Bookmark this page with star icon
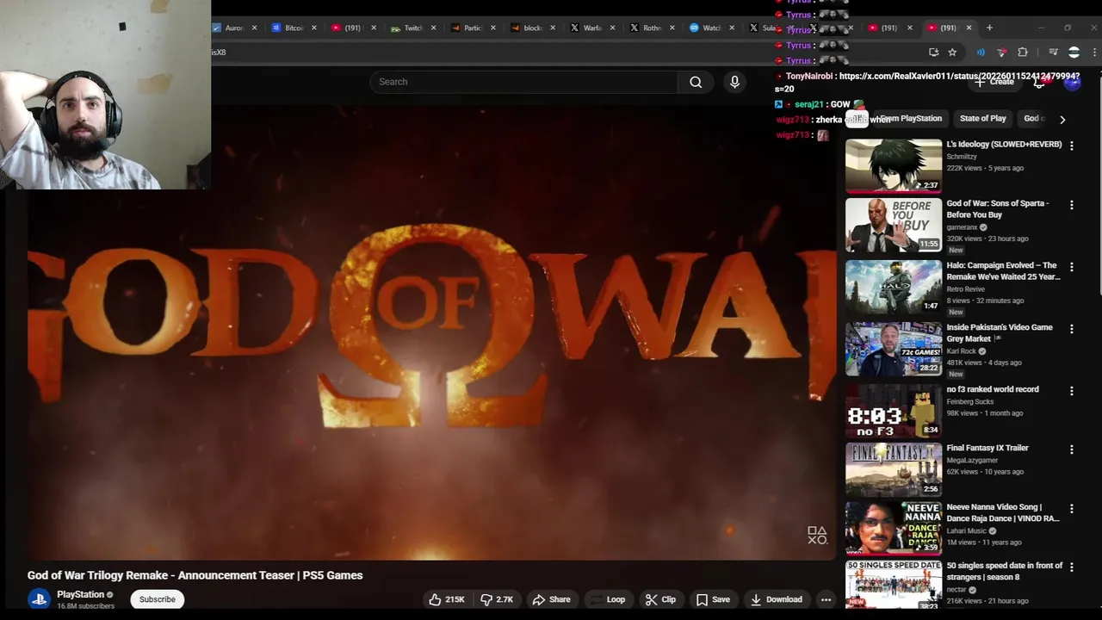The width and height of the screenshot is (1102, 620). pos(952,53)
